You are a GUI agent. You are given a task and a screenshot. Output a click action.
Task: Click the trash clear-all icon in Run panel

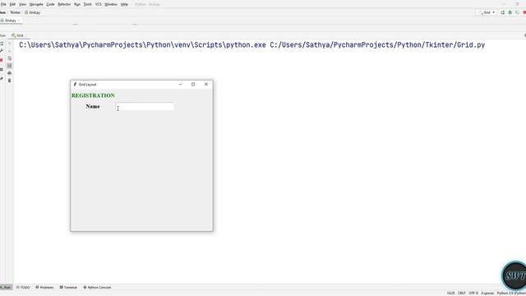pyautogui.click(x=9, y=81)
